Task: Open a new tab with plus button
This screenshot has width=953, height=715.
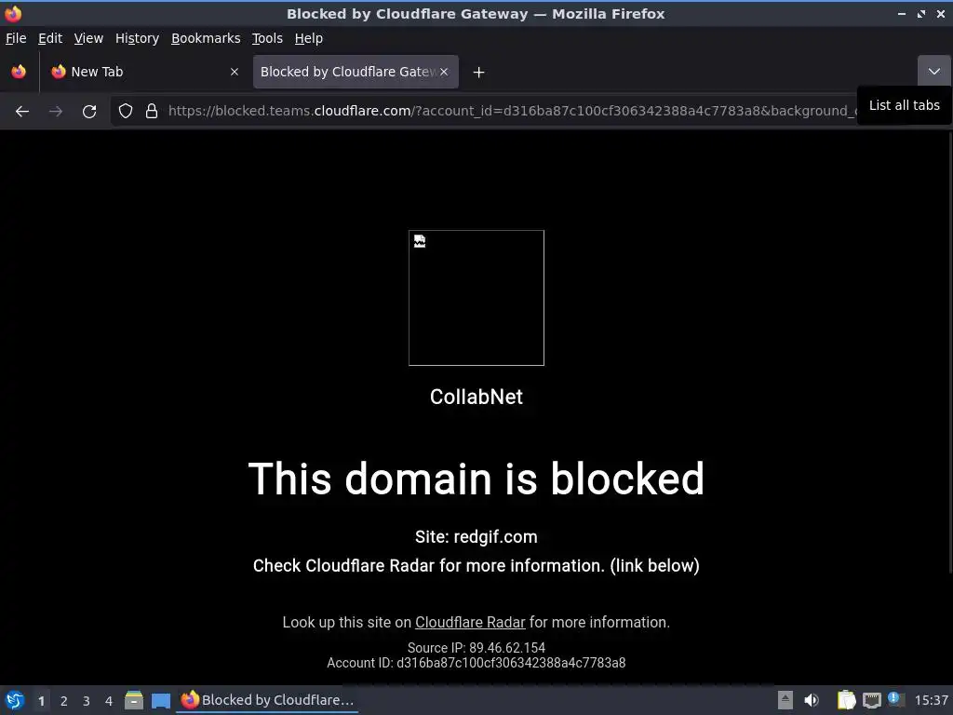Action: point(479,73)
